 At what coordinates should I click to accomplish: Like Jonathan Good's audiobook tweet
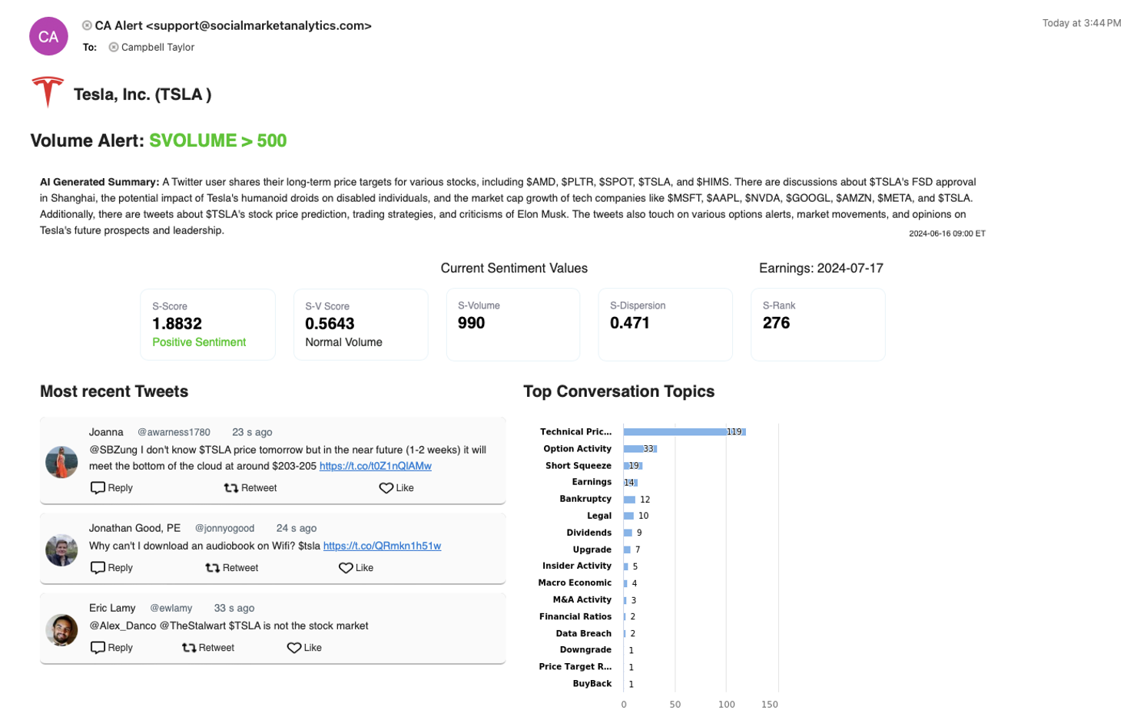(x=356, y=568)
